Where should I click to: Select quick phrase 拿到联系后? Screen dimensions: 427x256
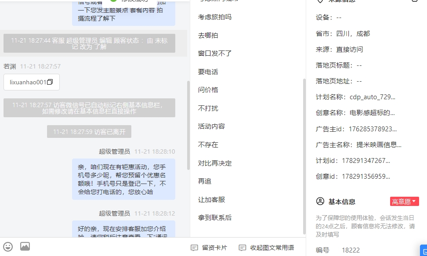tap(214, 218)
